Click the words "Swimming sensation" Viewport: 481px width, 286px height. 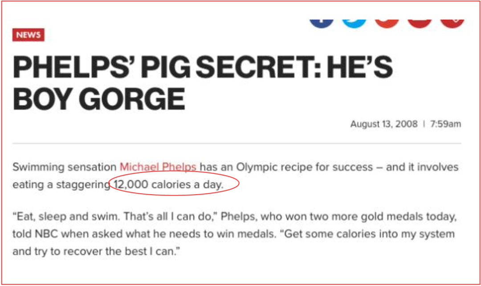(x=64, y=168)
